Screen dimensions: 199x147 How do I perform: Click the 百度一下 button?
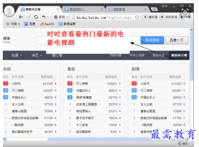[x=177, y=40]
